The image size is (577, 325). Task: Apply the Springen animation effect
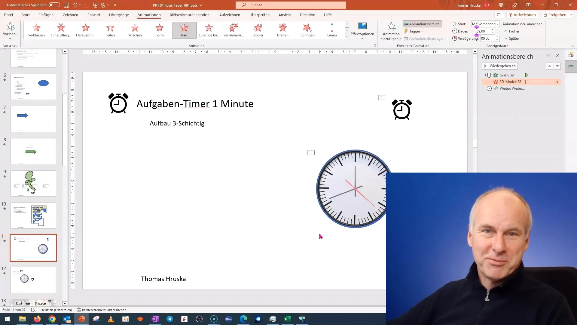pyautogui.click(x=307, y=30)
